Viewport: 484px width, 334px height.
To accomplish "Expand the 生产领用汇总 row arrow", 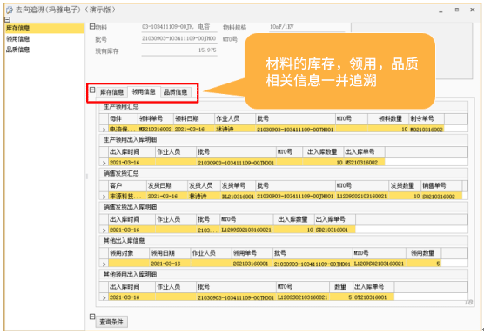I will (x=104, y=130).
